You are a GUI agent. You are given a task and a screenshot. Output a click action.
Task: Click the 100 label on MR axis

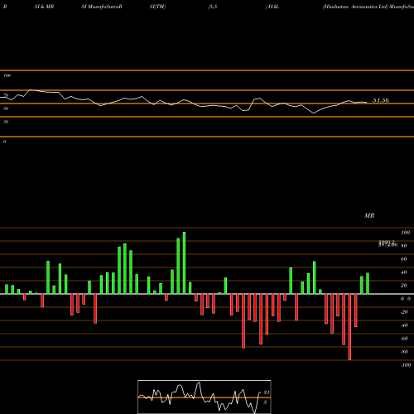tap(405, 233)
